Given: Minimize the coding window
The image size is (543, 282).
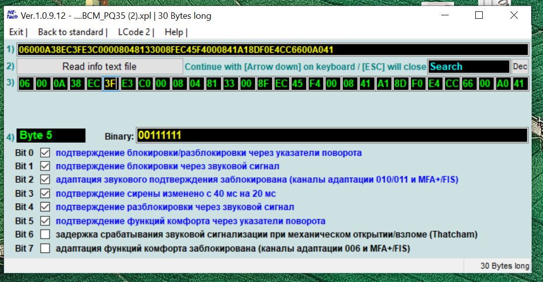Looking at the screenshot, I should pos(445,15).
